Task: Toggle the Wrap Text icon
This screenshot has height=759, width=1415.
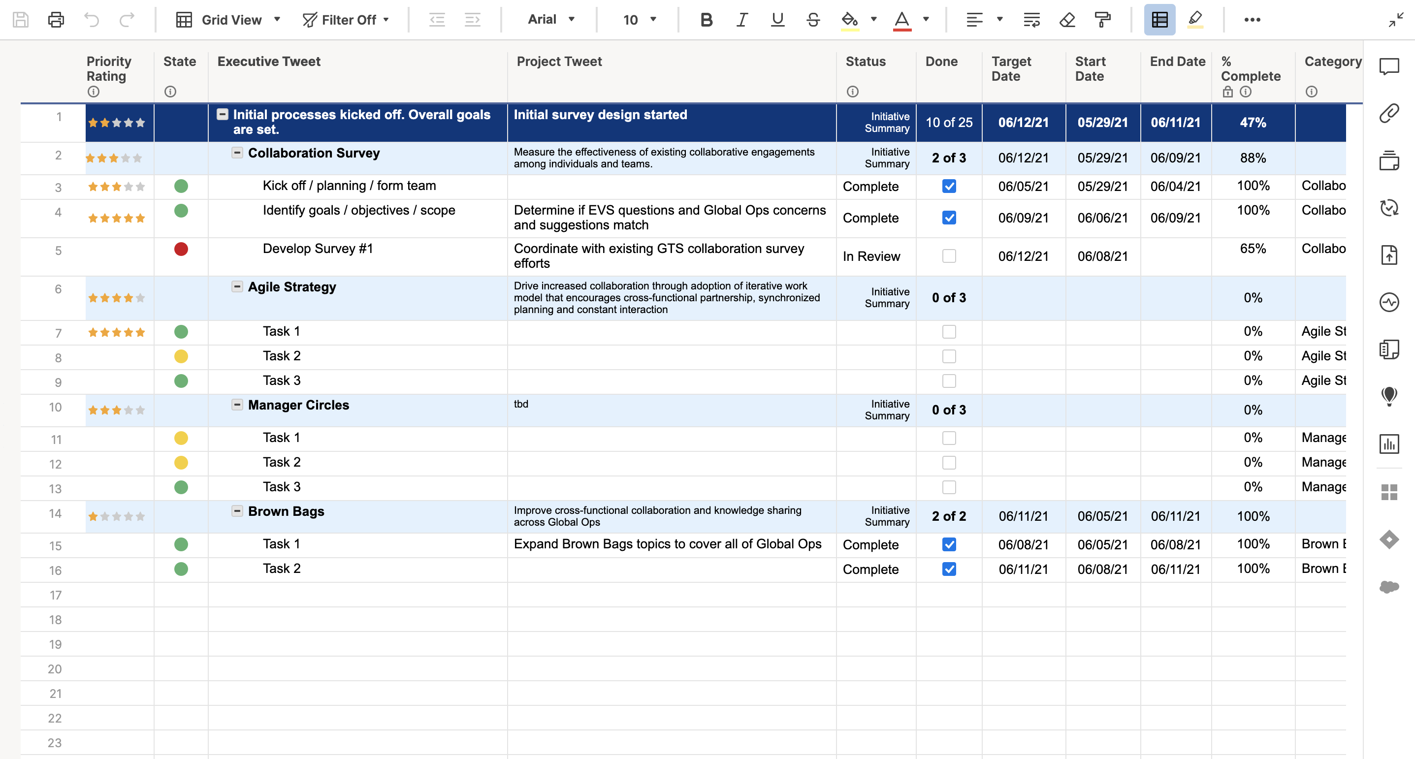Action: (1031, 20)
